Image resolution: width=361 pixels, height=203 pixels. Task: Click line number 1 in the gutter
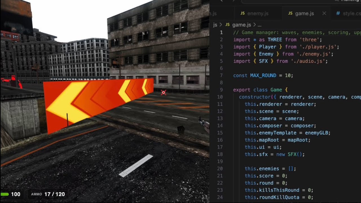(x=221, y=32)
